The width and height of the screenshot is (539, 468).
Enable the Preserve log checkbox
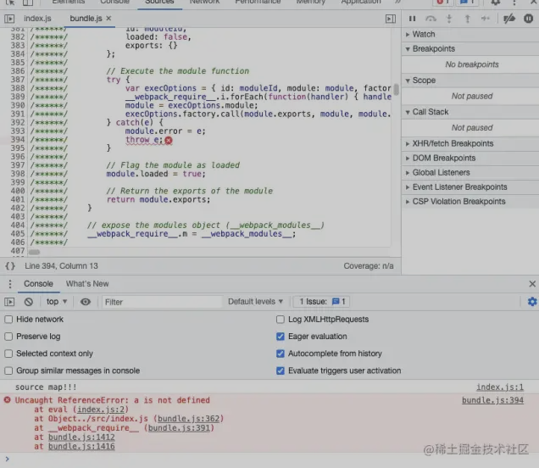click(x=8, y=337)
